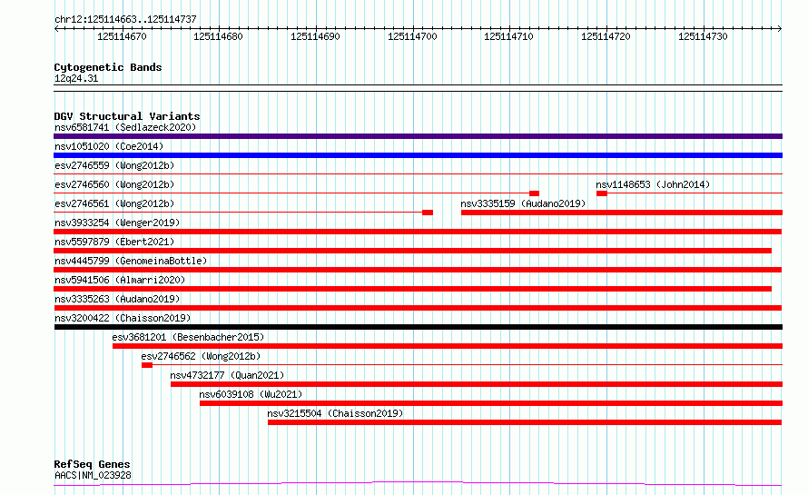Select the dark purple nsv6581741 variant bar
Screen dimensions: 808x495
(x=418, y=136)
